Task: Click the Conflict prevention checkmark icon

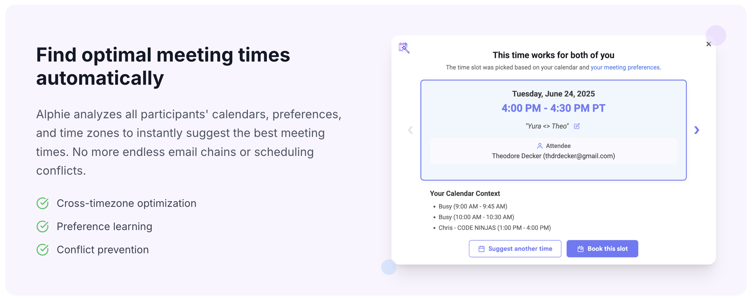Action: click(42, 250)
